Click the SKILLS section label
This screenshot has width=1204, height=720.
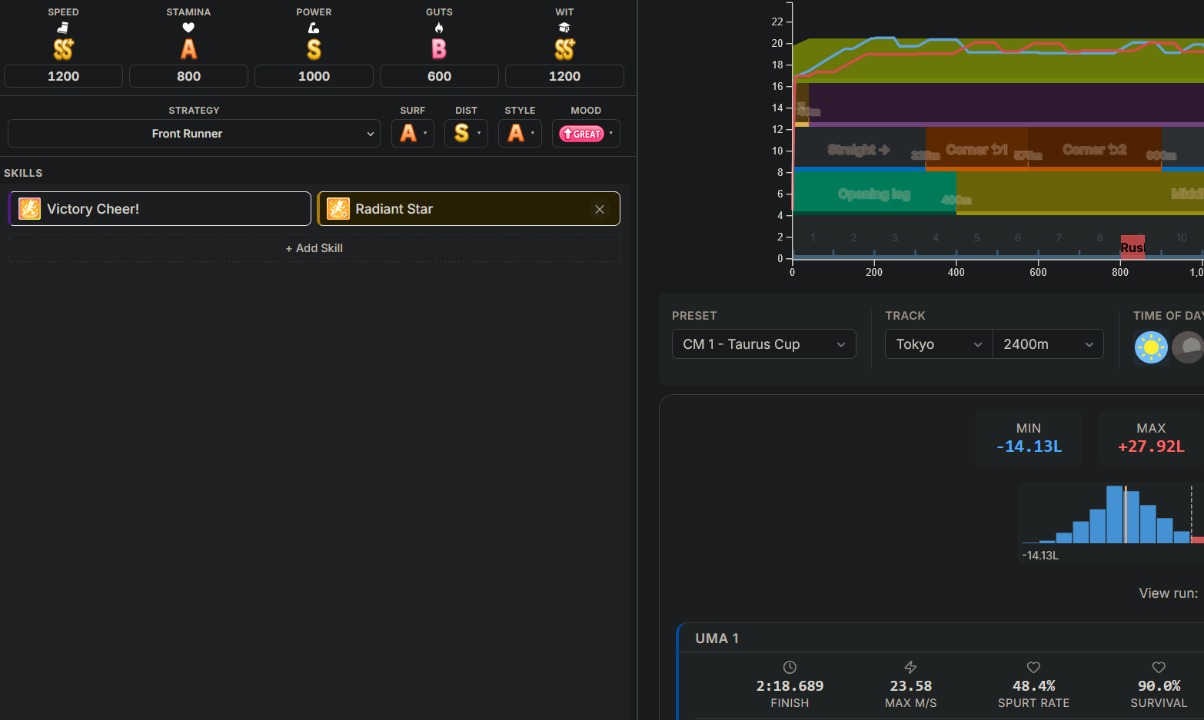(23, 173)
